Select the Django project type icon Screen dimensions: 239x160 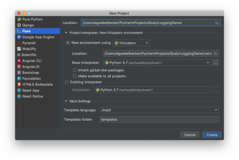coord(19,25)
